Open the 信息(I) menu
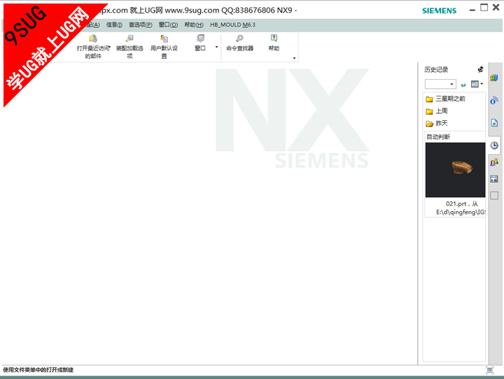 click(x=114, y=24)
